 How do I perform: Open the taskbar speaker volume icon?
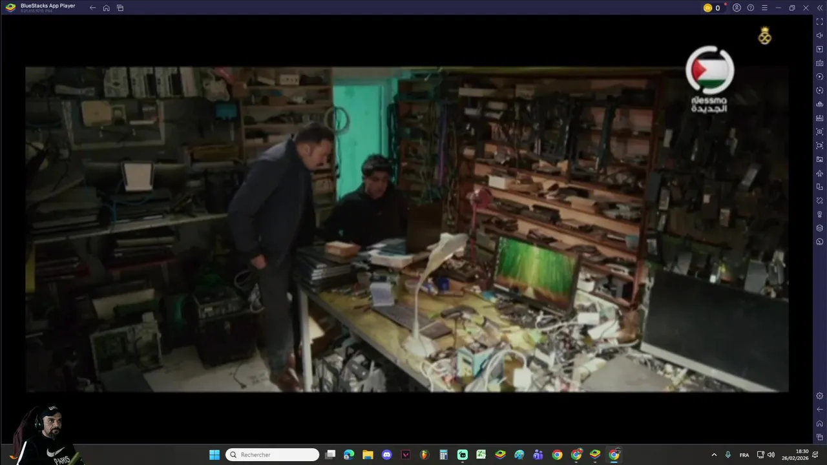[x=771, y=455]
